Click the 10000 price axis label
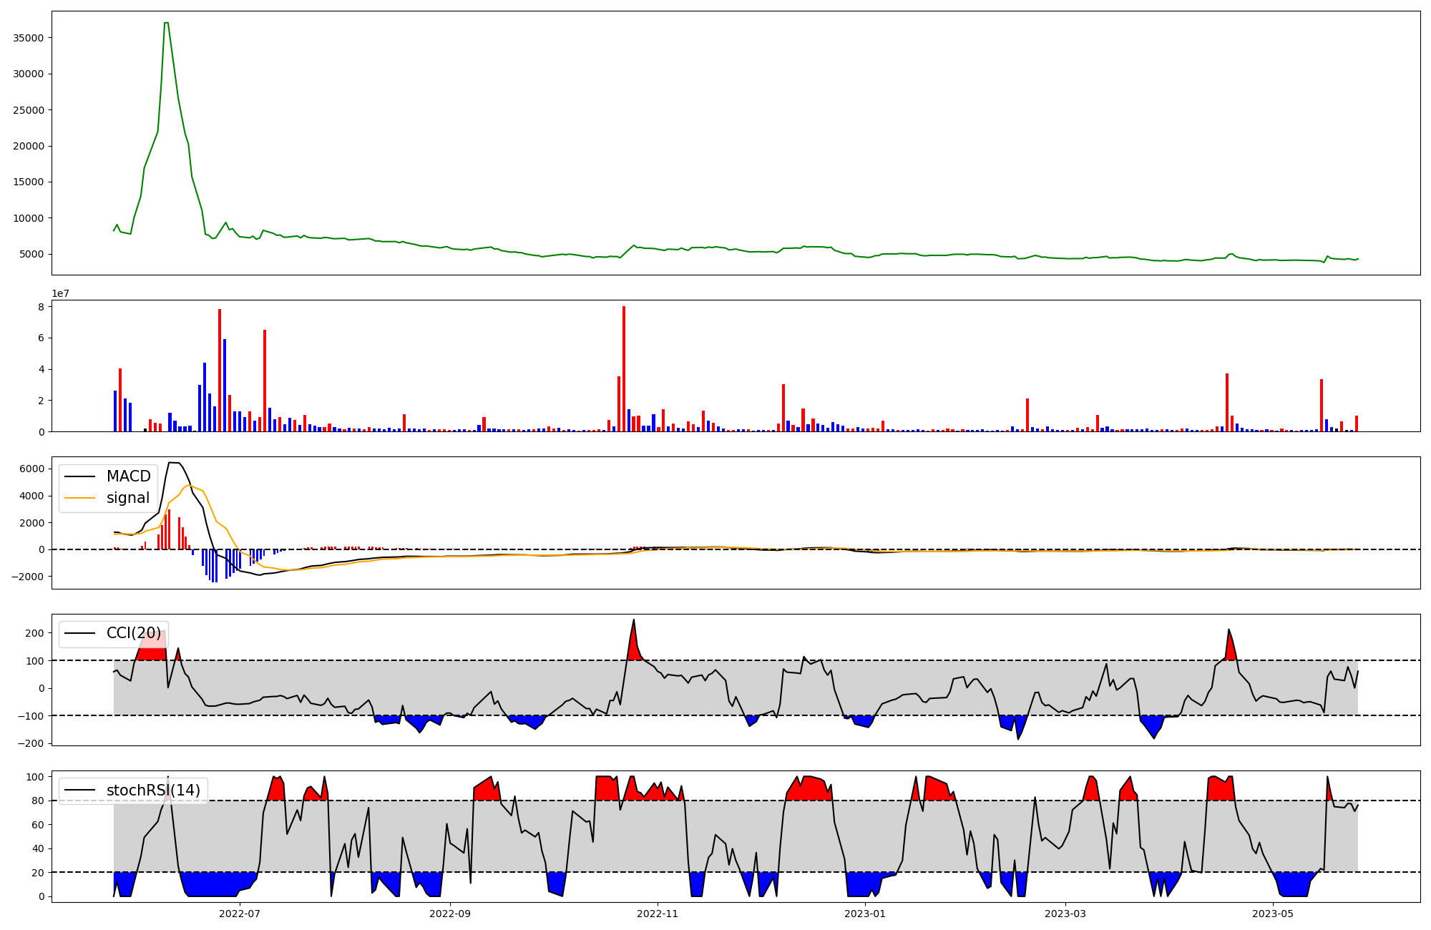The height and width of the screenshot is (930, 1431). [29, 218]
